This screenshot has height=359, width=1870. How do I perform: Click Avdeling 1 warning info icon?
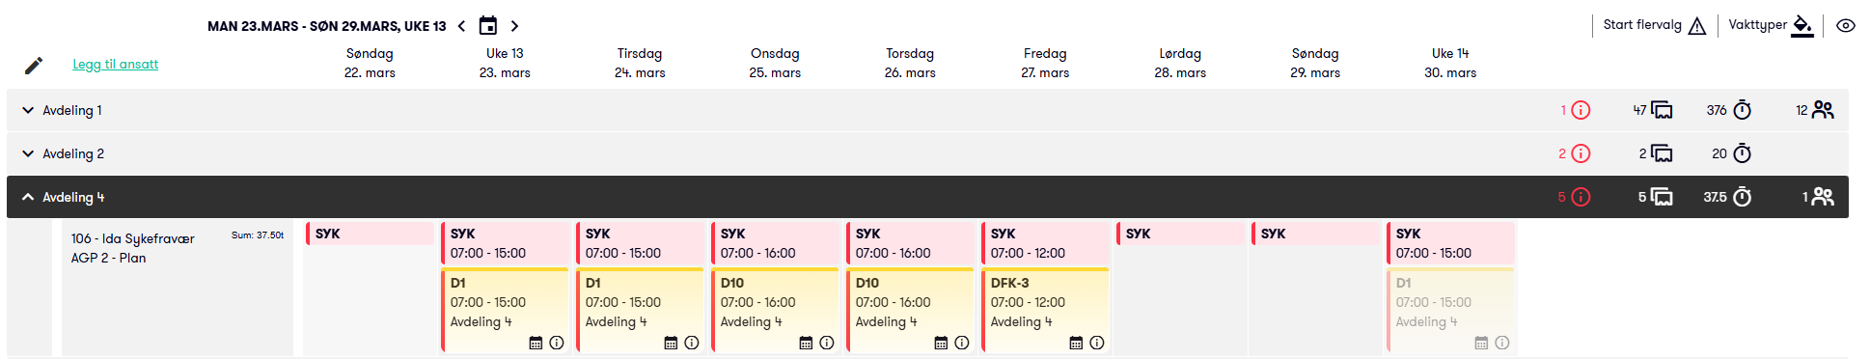(x=1581, y=110)
